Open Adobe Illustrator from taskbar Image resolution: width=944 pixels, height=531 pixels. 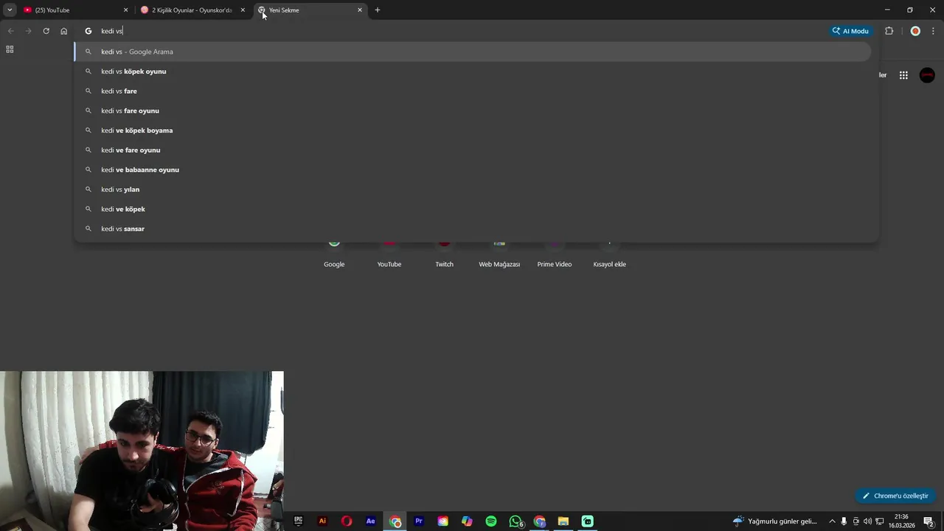tap(322, 521)
